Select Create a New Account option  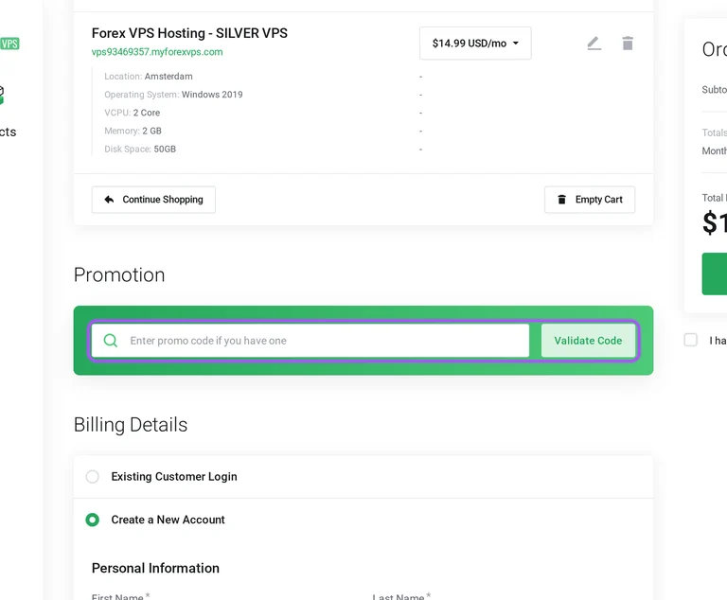[92, 520]
